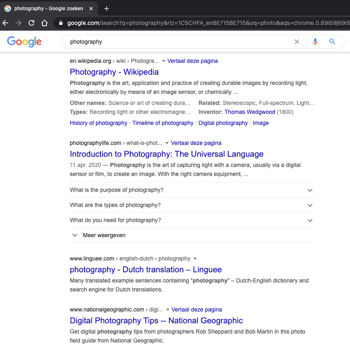The image size is (350, 347).
Task: Open Introduction to Photography: The Universal Language
Action: click(167, 154)
